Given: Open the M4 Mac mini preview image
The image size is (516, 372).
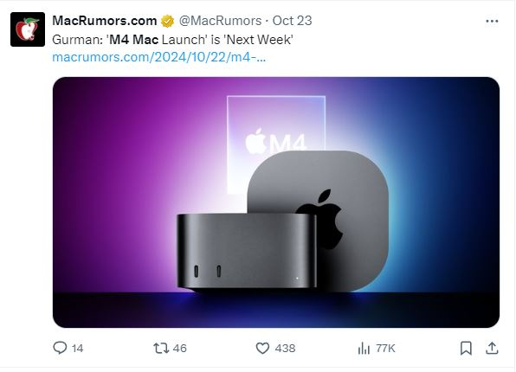Looking at the screenshot, I should tap(276, 202).
